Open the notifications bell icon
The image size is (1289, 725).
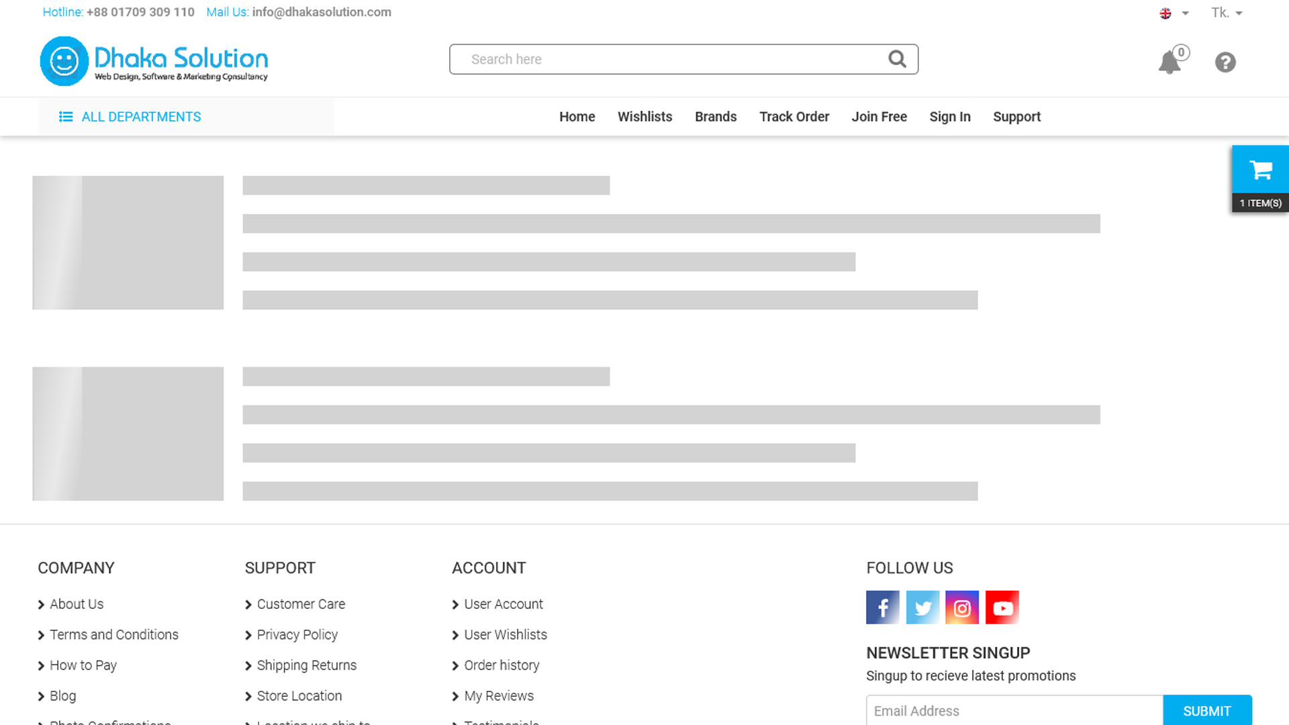click(x=1169, y=62)
